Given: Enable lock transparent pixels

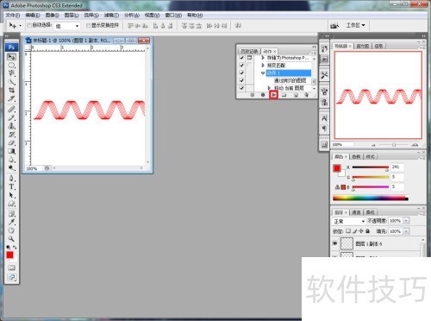Looking at the screenshot, I should coord(348,231).
